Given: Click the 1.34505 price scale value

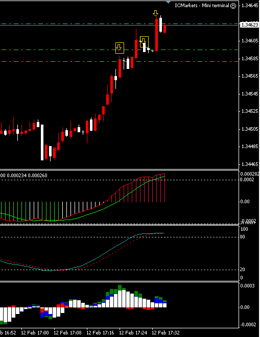Looking at the screenshot, I should click(250, 129).
